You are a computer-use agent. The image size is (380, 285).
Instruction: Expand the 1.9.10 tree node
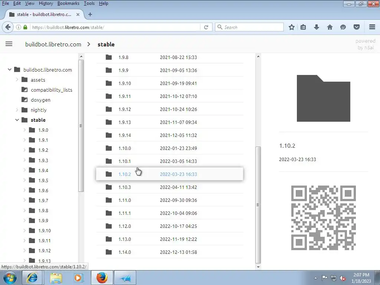point(24,230)
